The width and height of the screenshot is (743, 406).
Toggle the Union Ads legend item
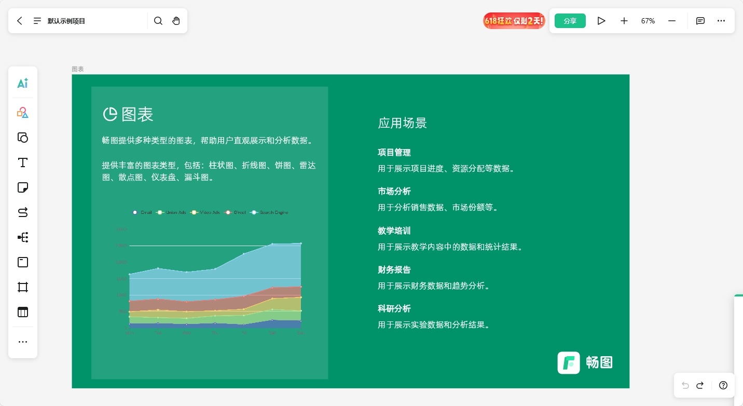[171, 212]
